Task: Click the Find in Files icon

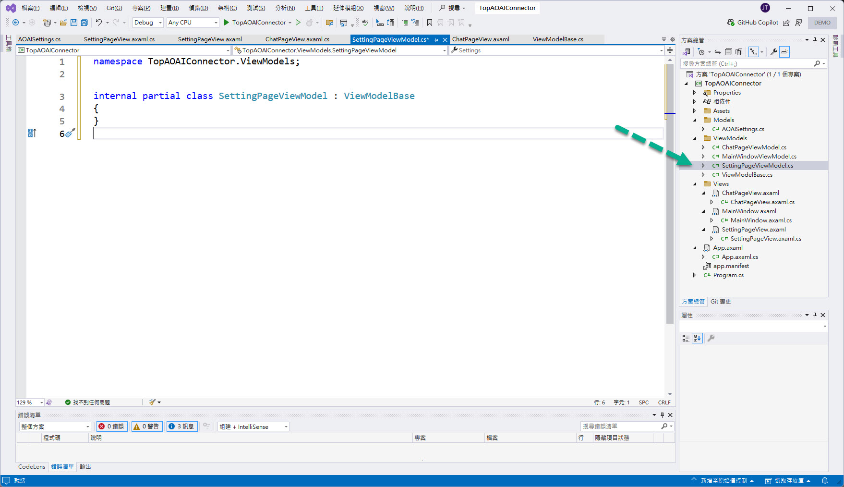Action: (x=329, y=23)
